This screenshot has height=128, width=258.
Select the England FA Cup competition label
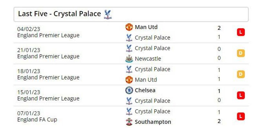pyautogui.click(x=37, y=120)
